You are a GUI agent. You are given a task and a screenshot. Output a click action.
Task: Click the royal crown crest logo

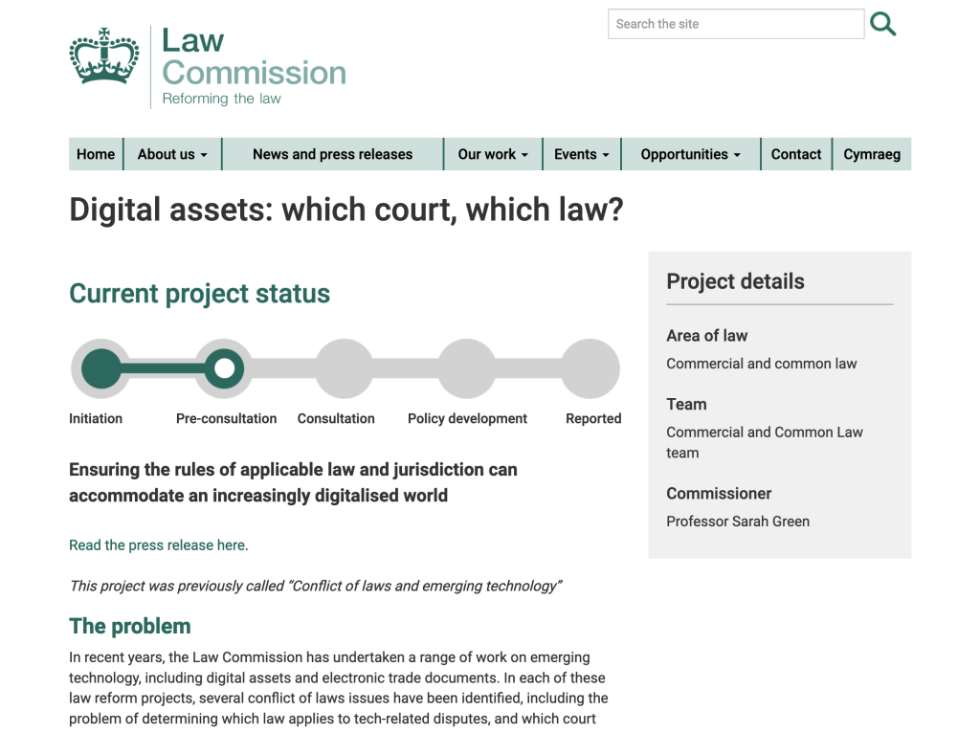pos(104,57)
